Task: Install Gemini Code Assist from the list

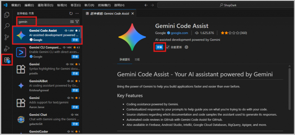Action: [75, 40]
